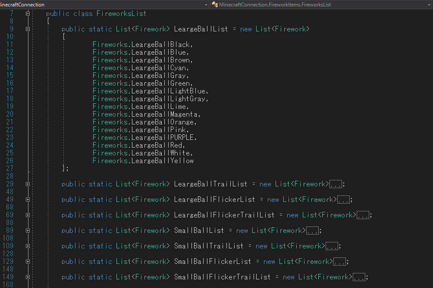433x288 pixels.
Task: Click the LeargeBallList identifier on line 9
Action: (x=201, y=29)
